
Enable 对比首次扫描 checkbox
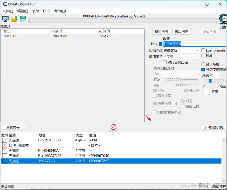[165, 62]
